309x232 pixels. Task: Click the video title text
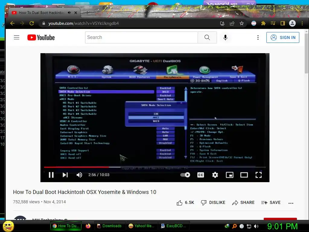click(x=84, y=192)
